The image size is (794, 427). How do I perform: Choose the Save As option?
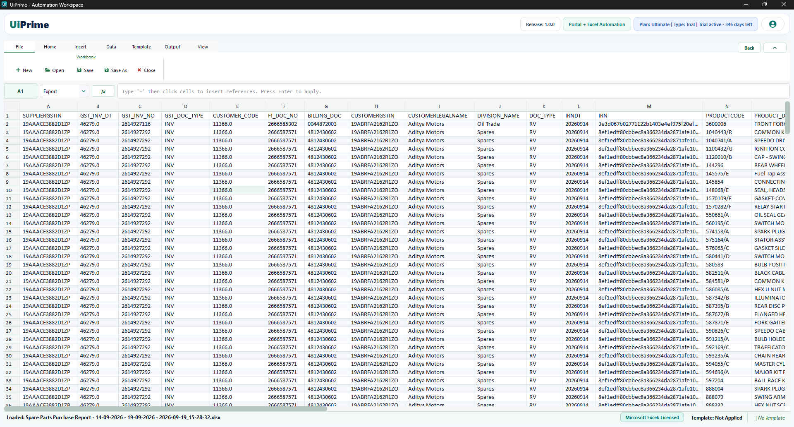click(116, 70)
